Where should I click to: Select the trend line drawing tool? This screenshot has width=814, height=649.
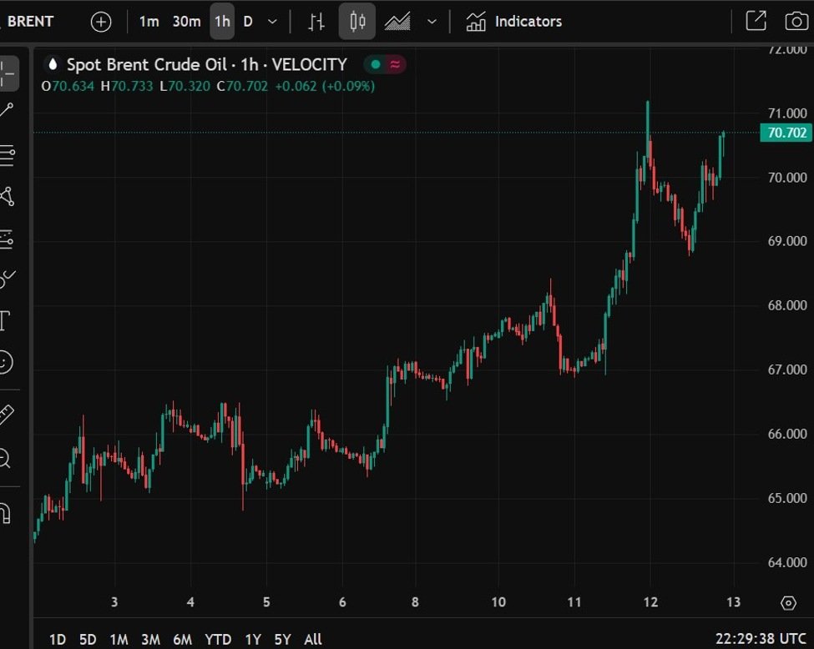(7, 111)
